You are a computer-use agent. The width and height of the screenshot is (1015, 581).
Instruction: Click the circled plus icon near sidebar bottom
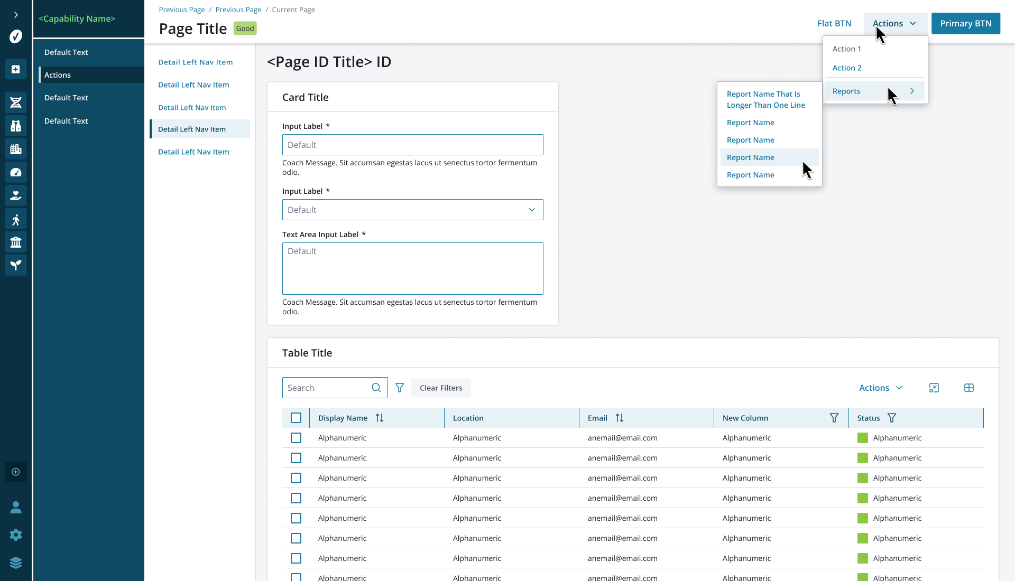[x=16, y=472]
